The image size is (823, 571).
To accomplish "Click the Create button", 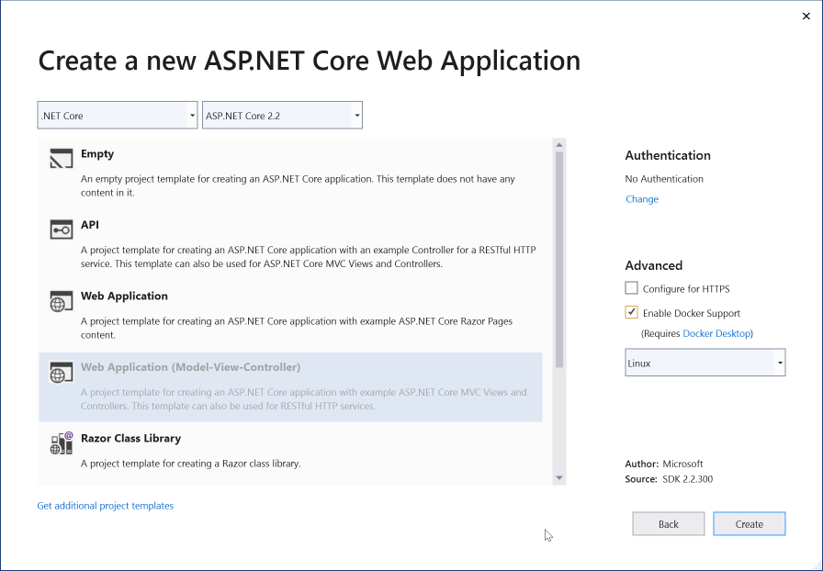I will [x=749, y=524].
